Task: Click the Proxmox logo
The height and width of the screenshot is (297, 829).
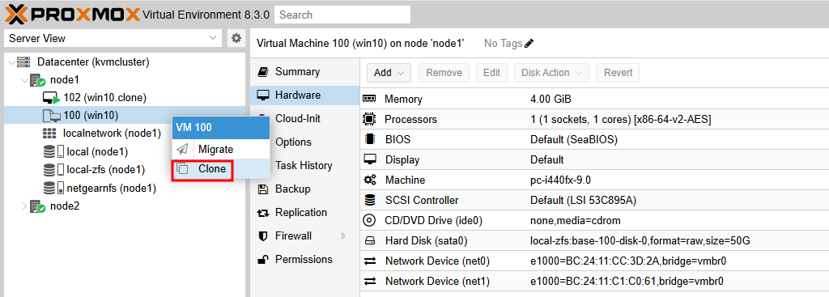Action: click(x=73, y=15)
